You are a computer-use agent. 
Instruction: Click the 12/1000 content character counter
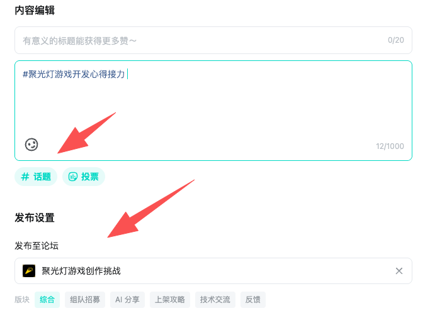tap(390, 146)
